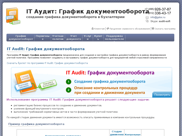Click phone number 926-37-87
This screenshot has height=136, width=182.
click(163, 9)
